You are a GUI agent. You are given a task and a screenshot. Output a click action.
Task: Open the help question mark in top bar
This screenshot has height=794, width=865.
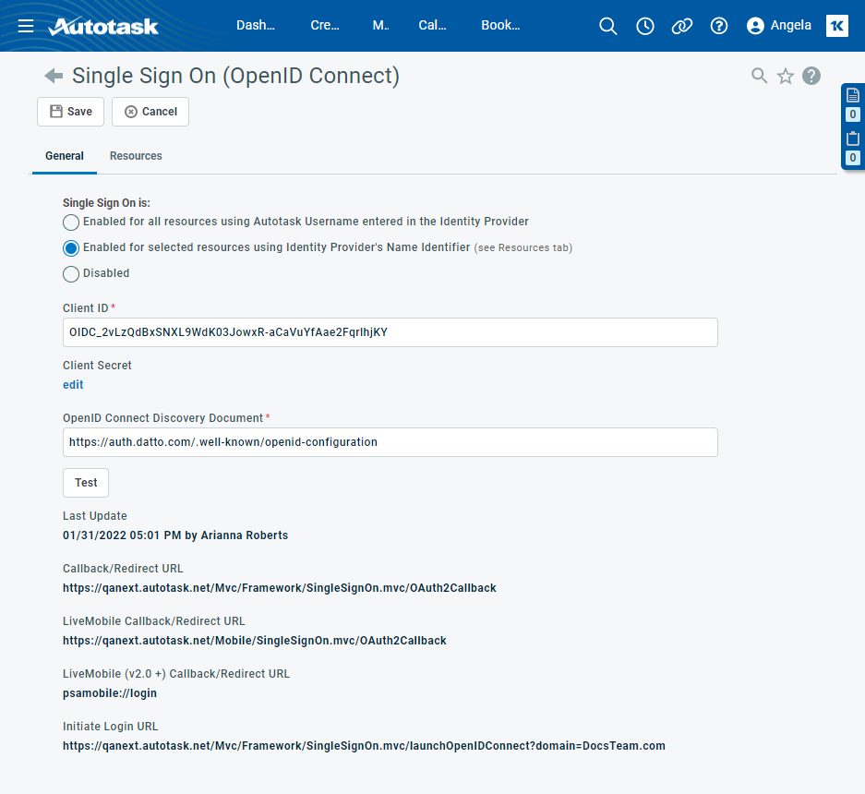tap(719, 26)
